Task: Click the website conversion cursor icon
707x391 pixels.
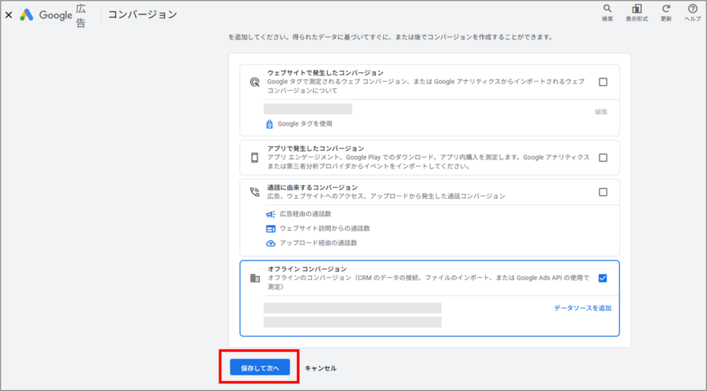Action: click(255, 82)
